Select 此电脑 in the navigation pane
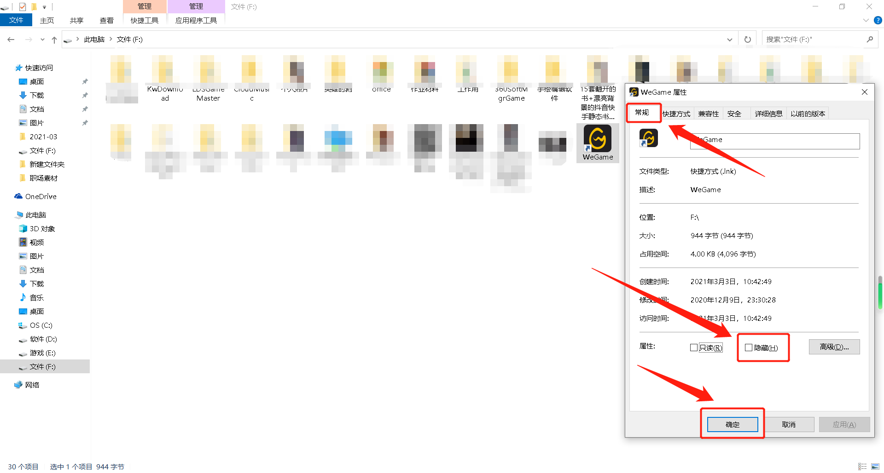 pos(35,215)
